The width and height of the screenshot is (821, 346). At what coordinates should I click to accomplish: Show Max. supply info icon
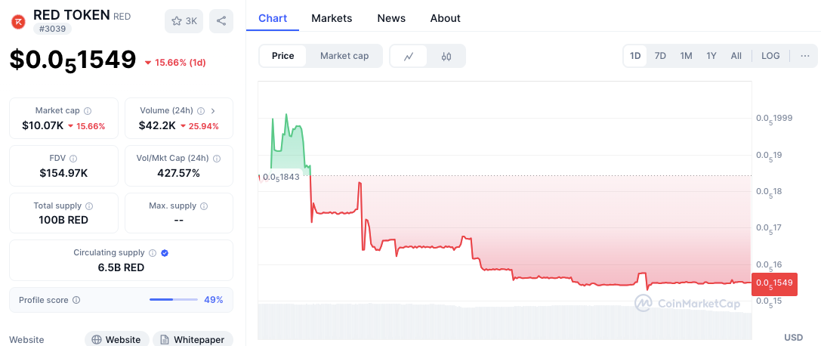[204, 205]
